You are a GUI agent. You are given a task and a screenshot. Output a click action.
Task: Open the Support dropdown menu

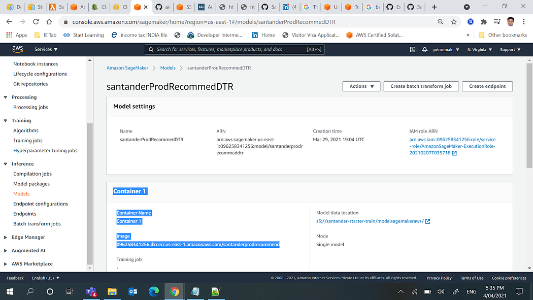click(x=510, y=50)
